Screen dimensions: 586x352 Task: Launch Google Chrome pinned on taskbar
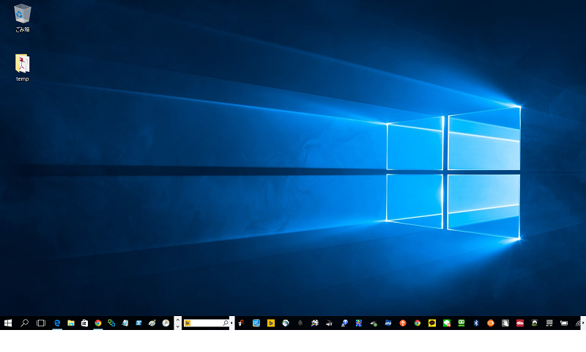pos(98,323)
